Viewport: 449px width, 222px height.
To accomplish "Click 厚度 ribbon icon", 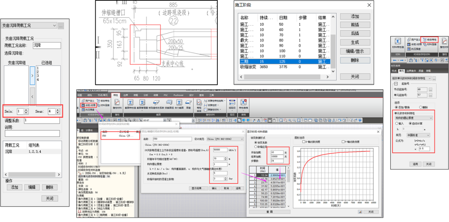I will [x=189, y=104].
